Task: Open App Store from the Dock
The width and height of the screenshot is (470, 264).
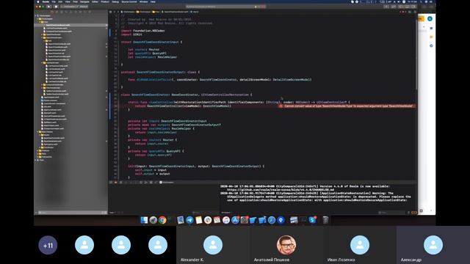Action: click(235, 220)
